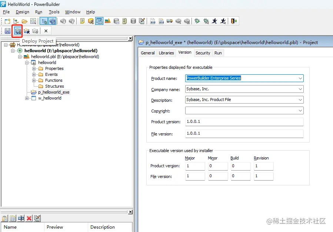Click the second 010 Full Build icon
The height and width of the screenshot is (232, 333).
pos(161,21)
